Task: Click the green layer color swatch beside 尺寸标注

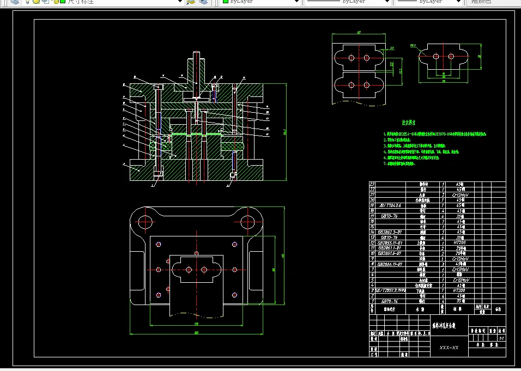Action: (63, 1)
